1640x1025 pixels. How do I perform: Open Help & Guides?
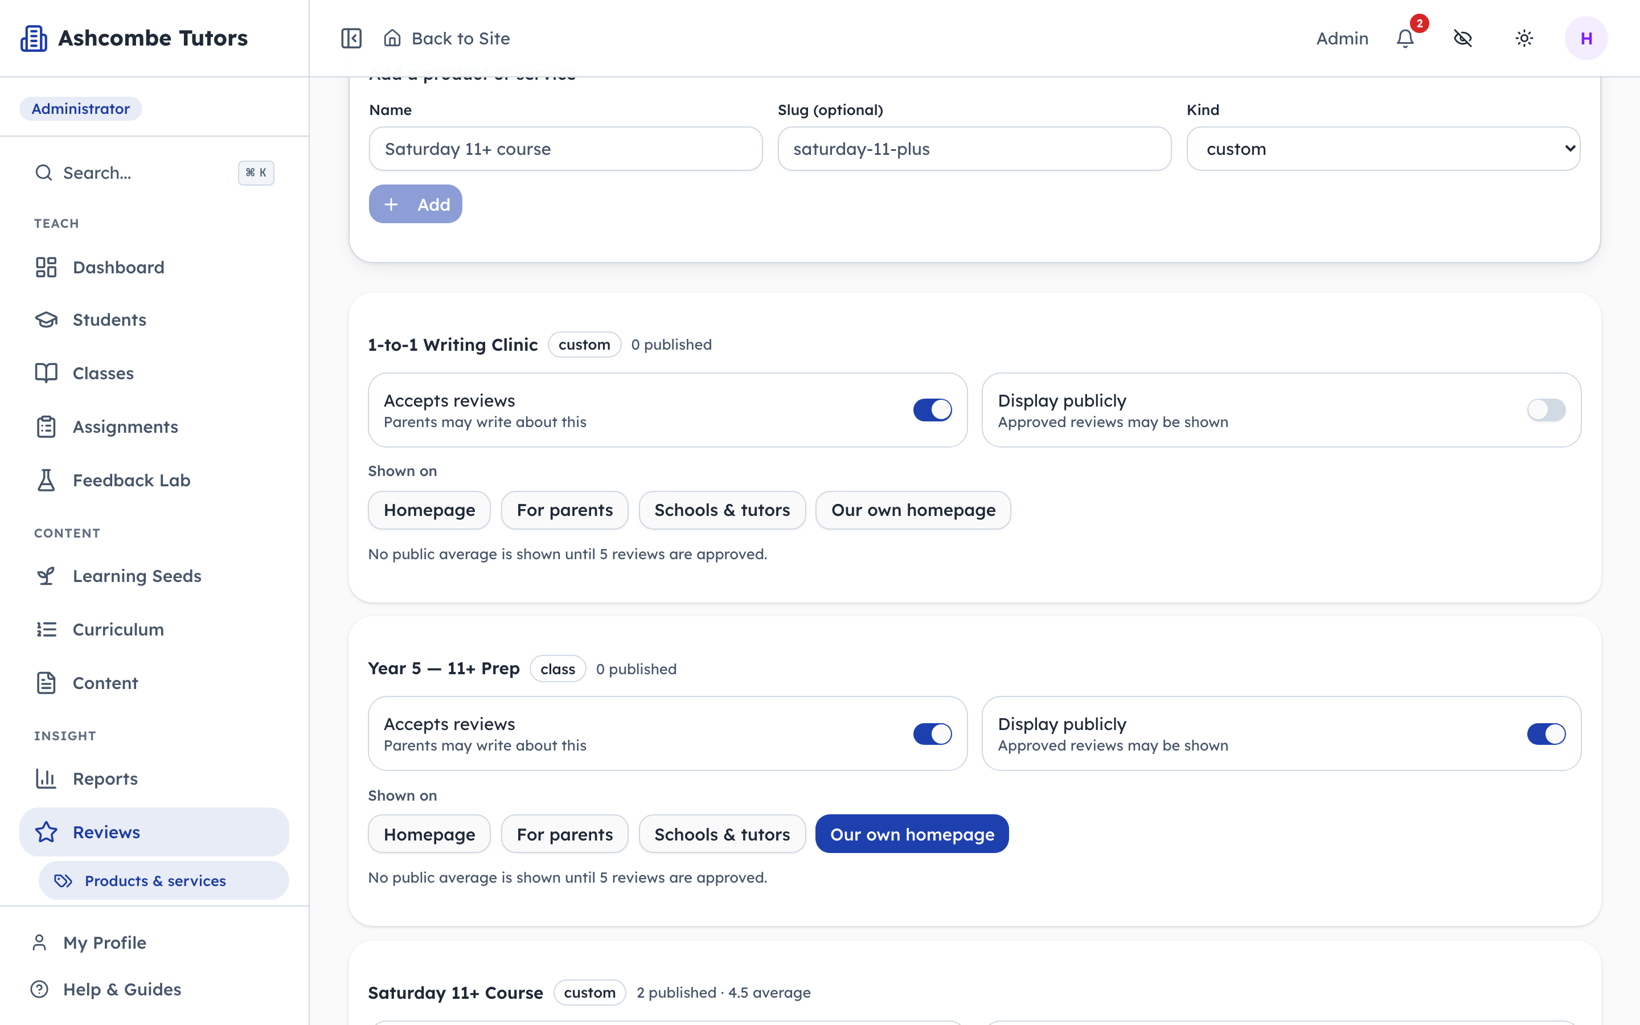(154, 989)
